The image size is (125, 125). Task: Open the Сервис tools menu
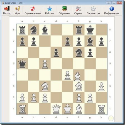[78, 10]
